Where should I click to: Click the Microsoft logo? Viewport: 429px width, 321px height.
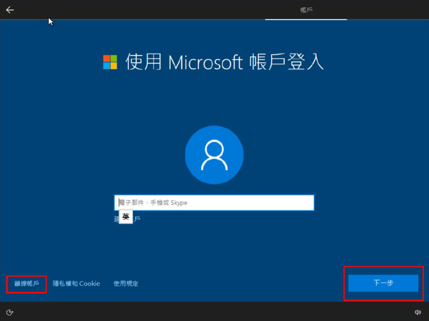tap(110, 62)
